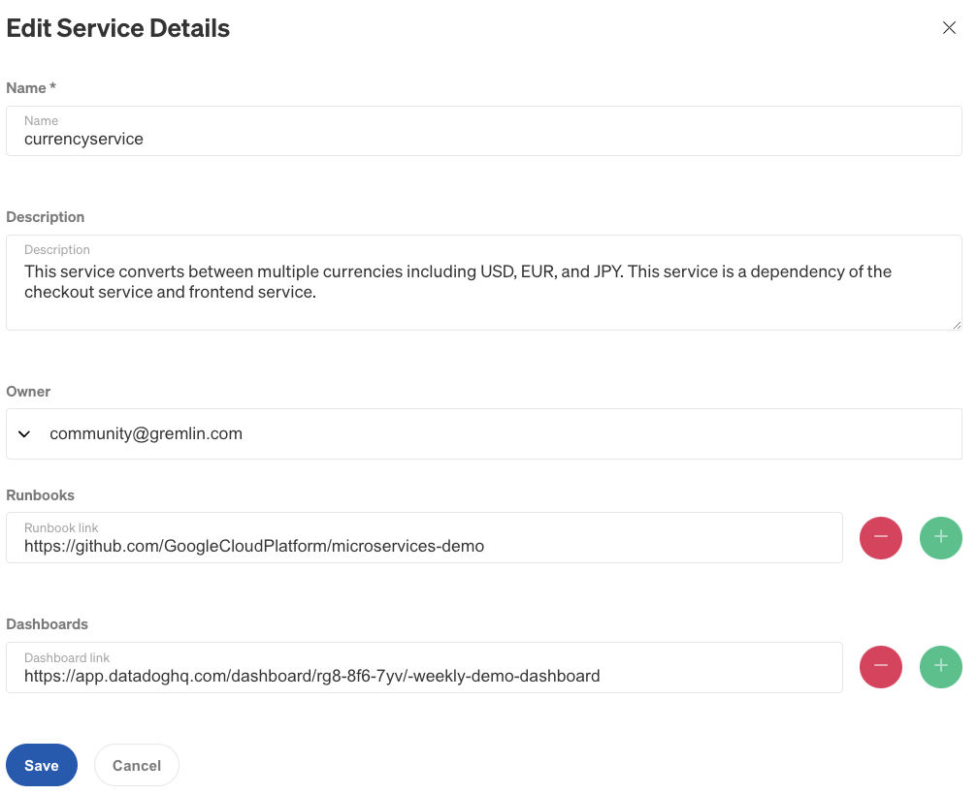This screenshot has height=795, width=978.
Task: Click the chevron next to the owner email
Action: (x=24, y=433)
